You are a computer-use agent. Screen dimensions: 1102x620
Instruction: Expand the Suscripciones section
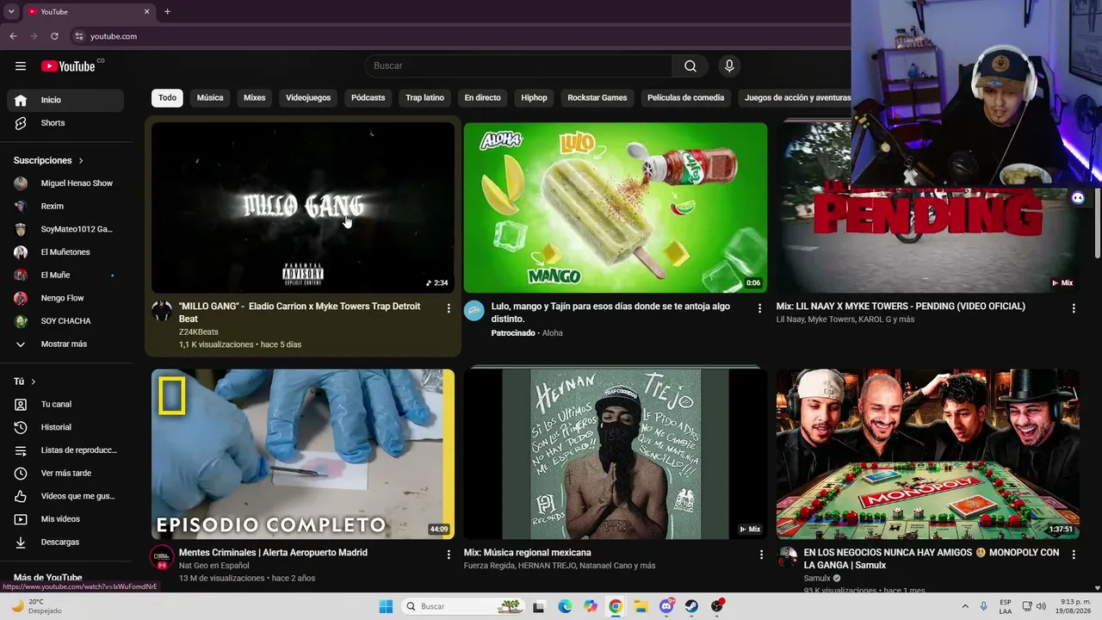(49, 161)
